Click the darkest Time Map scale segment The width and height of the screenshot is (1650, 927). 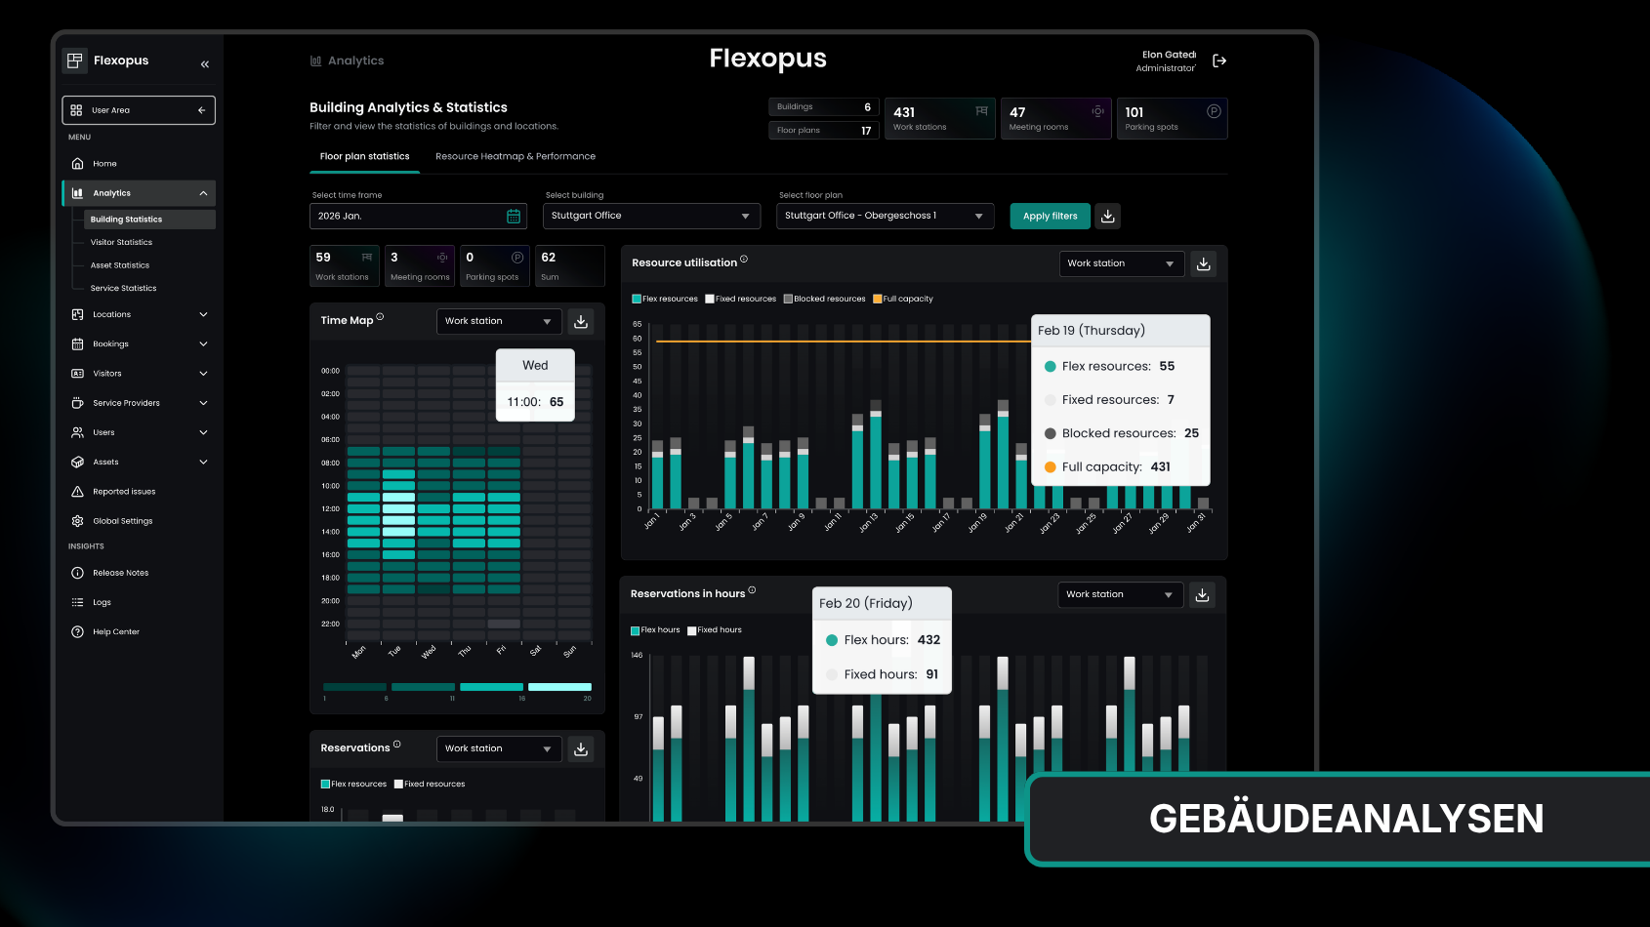point(355,687)
